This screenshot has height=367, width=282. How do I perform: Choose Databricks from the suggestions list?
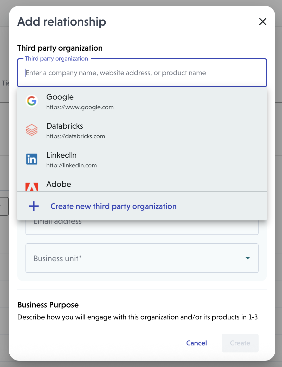click(65, 126)
